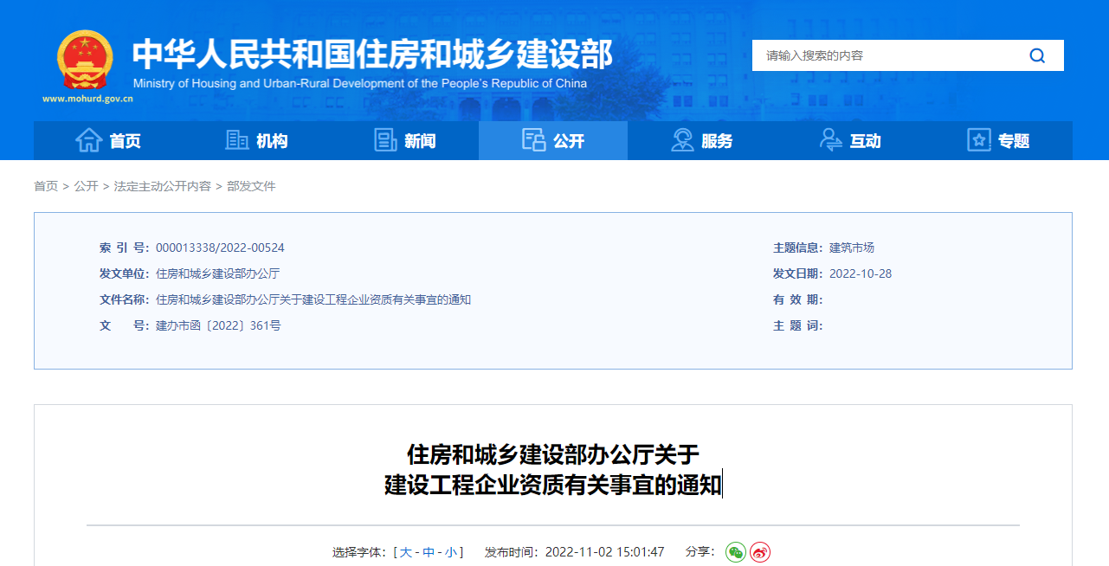Click the headset person icon beside 服务

coord(682,140)
